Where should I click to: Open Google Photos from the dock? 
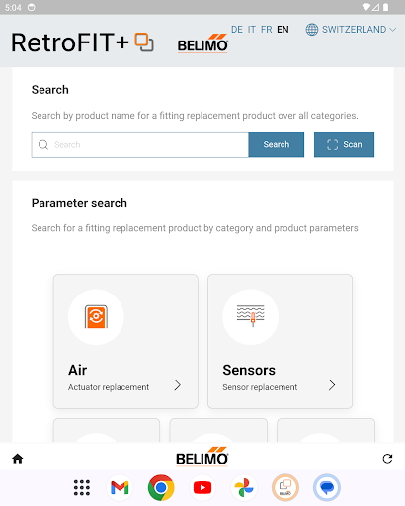[x=244, y=487]
